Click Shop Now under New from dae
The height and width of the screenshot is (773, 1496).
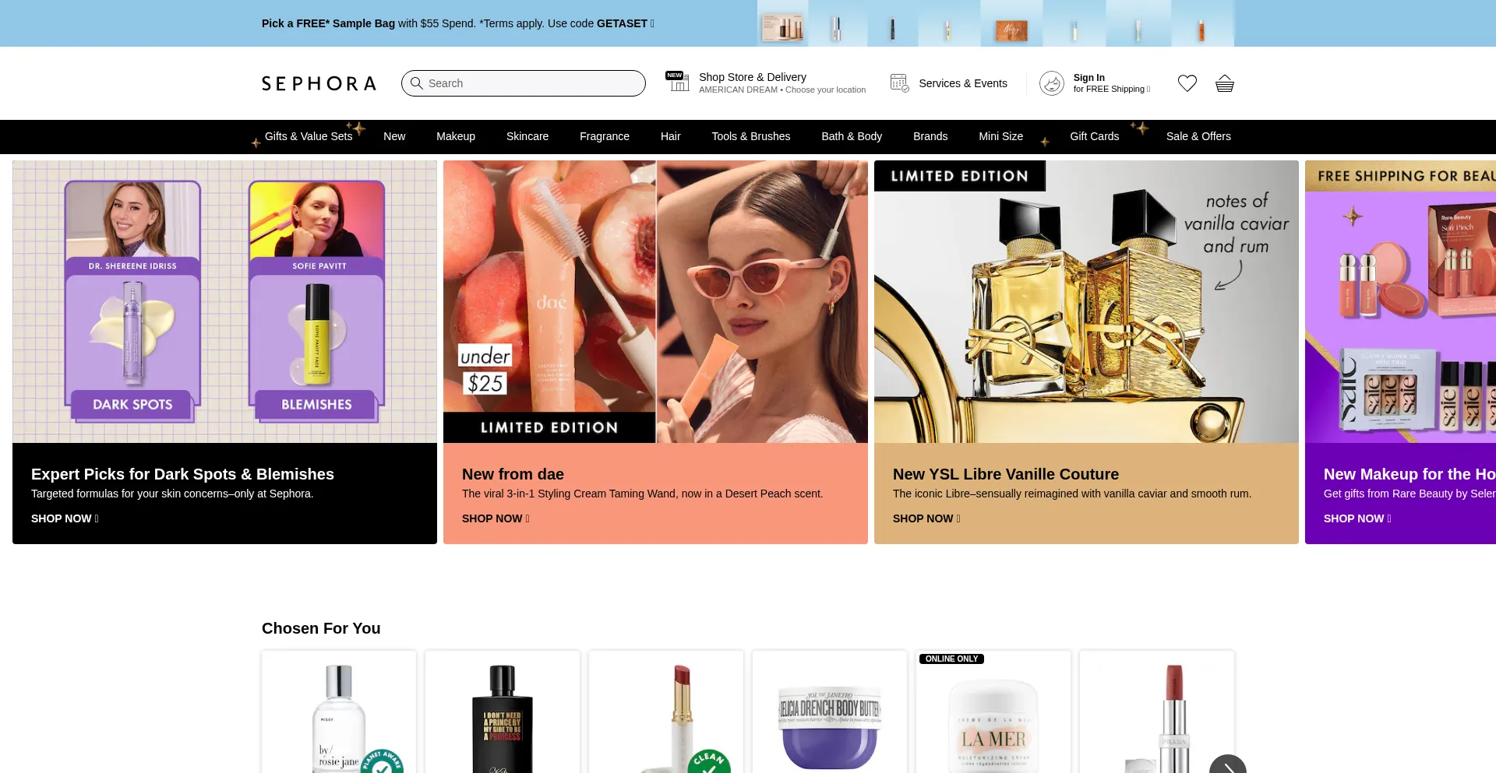(x=495, y=518)
